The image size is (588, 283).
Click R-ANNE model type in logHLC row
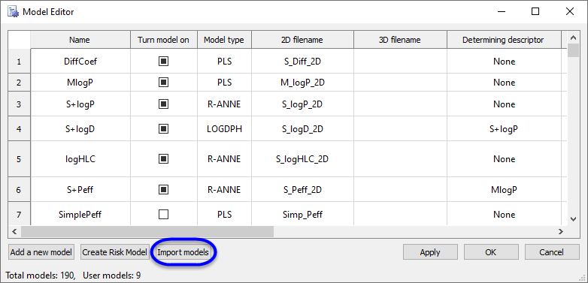tap(224, 159)
